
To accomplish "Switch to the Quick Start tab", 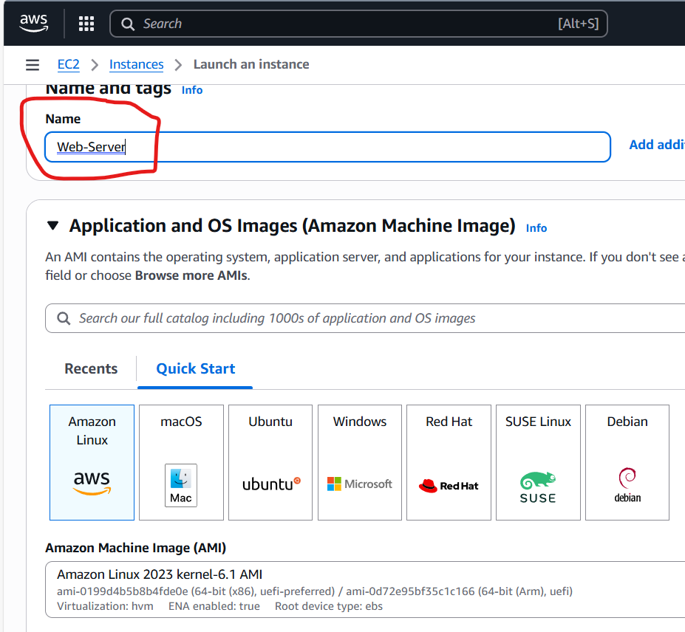I will (195, 368).
